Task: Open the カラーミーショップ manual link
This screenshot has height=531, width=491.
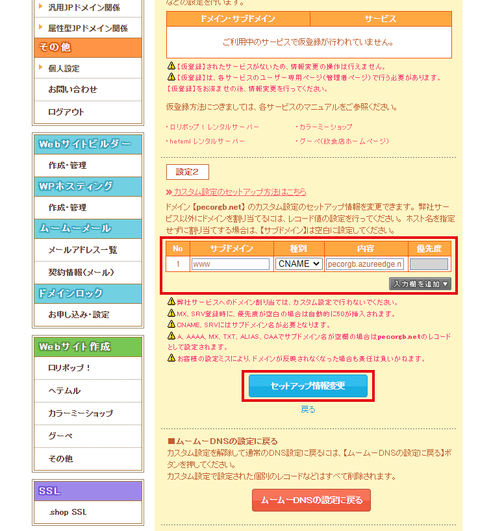Action: coord(325,127)
